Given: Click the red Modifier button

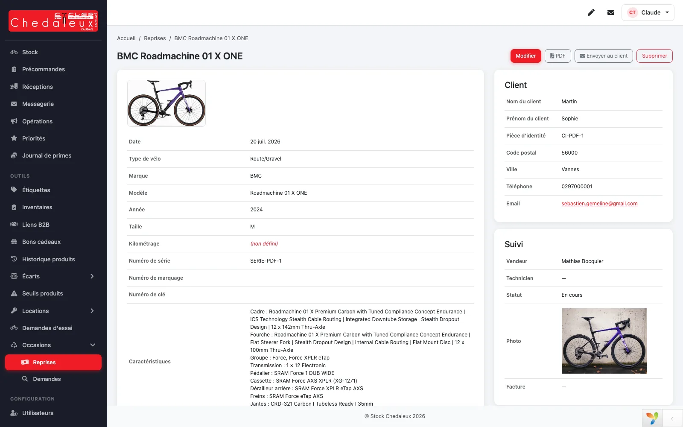Looking at the screenshot, I should [526, 56].
